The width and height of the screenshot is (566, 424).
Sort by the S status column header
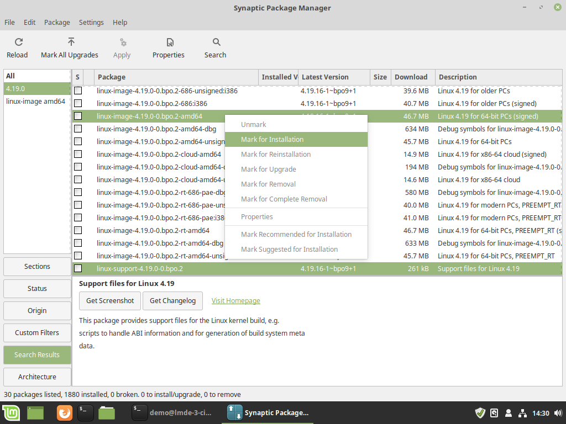77,77
